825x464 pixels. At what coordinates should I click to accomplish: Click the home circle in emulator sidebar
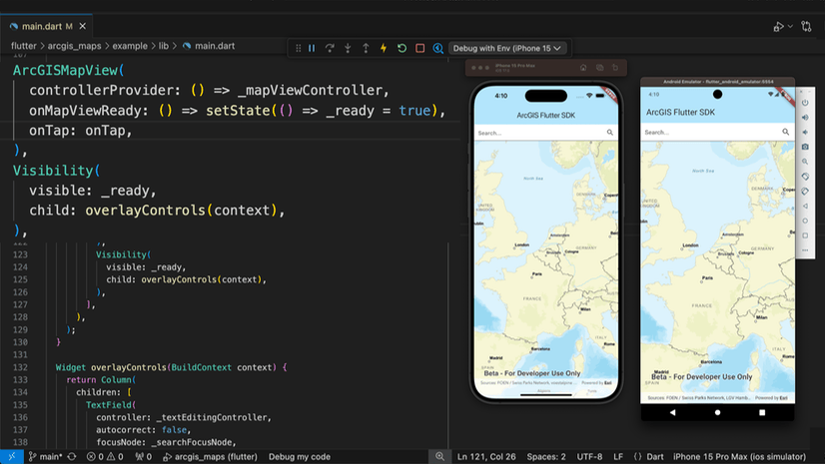(x=805, y=221)
